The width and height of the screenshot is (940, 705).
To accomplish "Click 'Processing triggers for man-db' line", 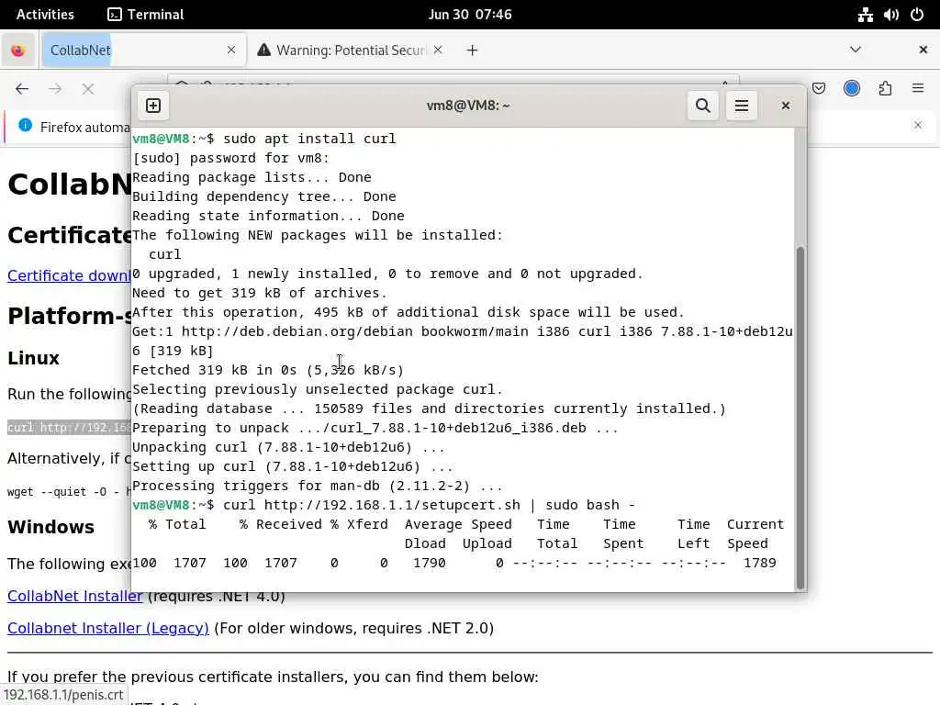I will (x=317, y=486).
